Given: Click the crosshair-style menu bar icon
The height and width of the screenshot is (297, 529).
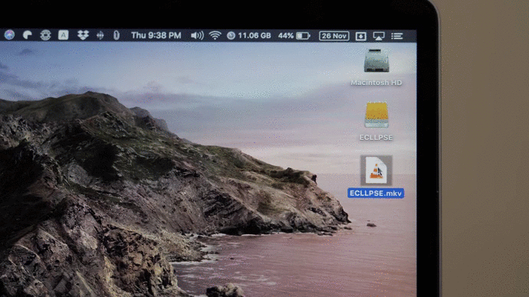Looking at the screenshot, I should click(x=100, y=35).
